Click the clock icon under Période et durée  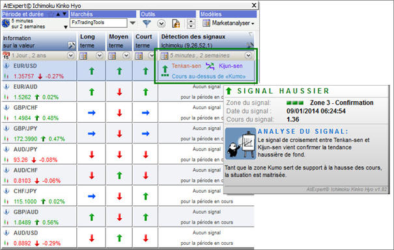pos(6,23)
